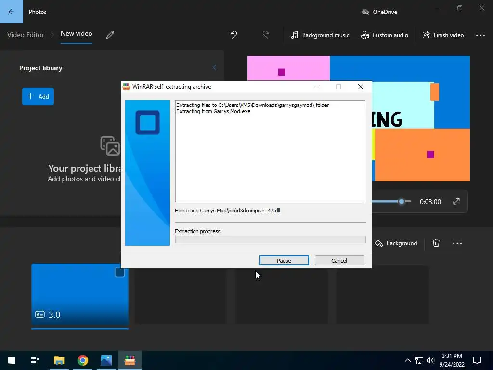Click the WinRAR books icon in dialog title
The height and width of the screenshot is (370, 493).
[x=126, y=87]
